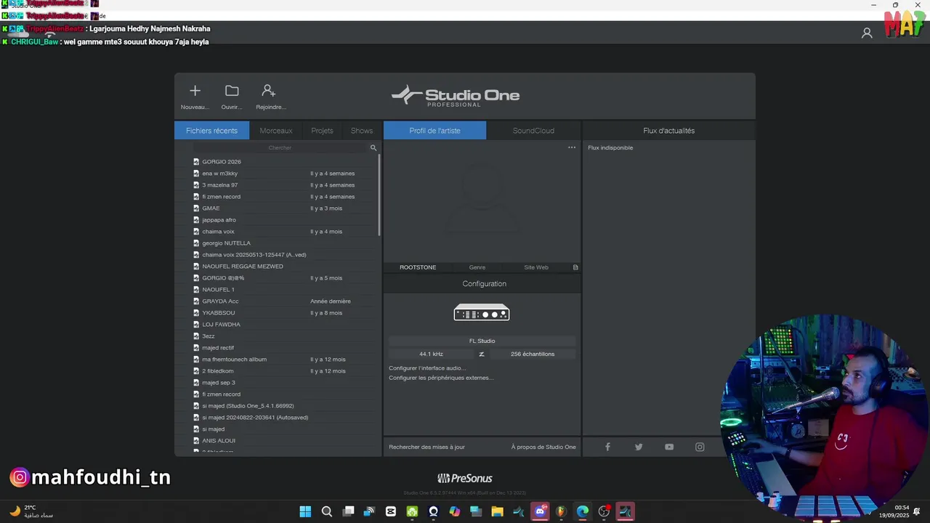Click the Genre field in artist profile
Screen dimensions: 930x523
tap(477, 267)
